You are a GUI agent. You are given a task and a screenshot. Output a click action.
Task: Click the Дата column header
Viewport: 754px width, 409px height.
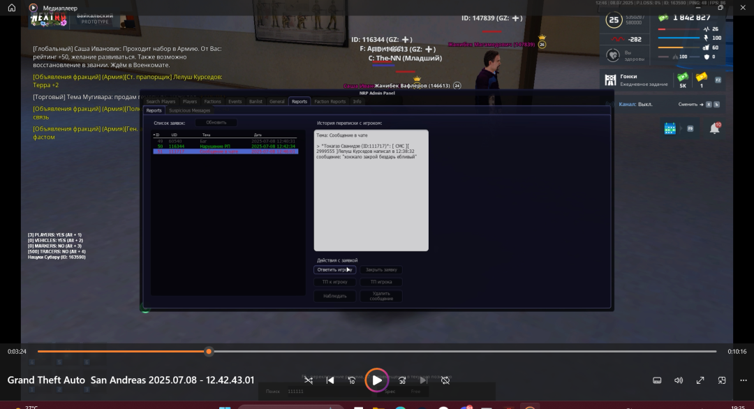click(x=258, y=135)
